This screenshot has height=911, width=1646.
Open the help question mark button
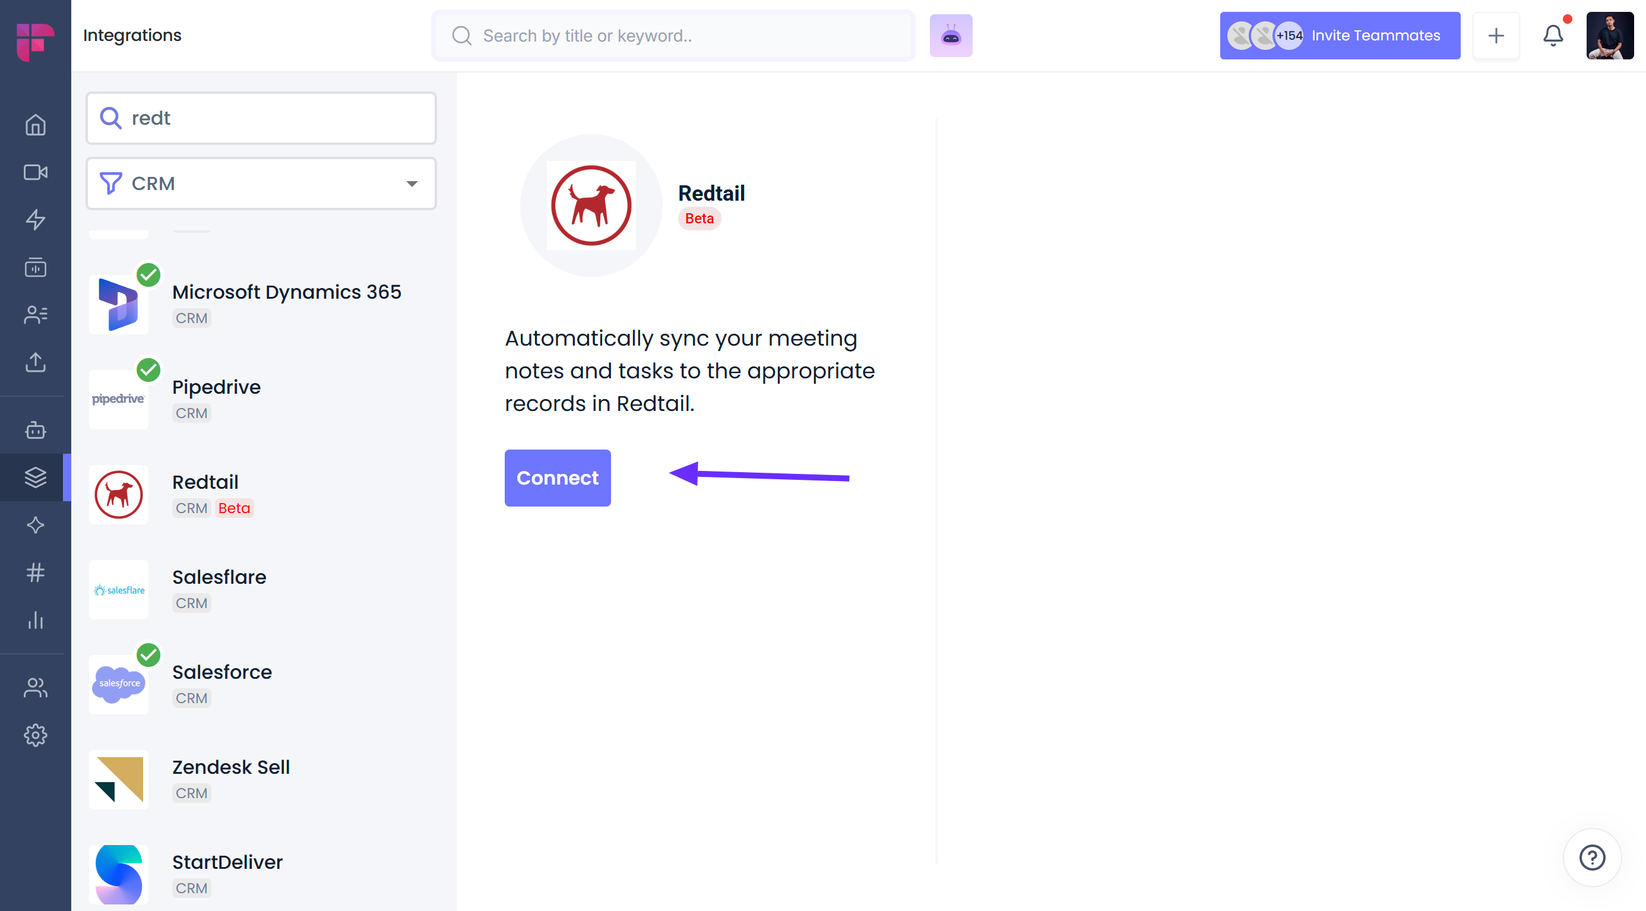pos(1591,858)
